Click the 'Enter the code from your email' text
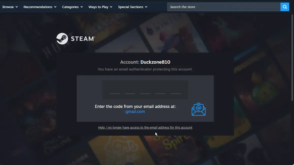 [x=135, y=106]
